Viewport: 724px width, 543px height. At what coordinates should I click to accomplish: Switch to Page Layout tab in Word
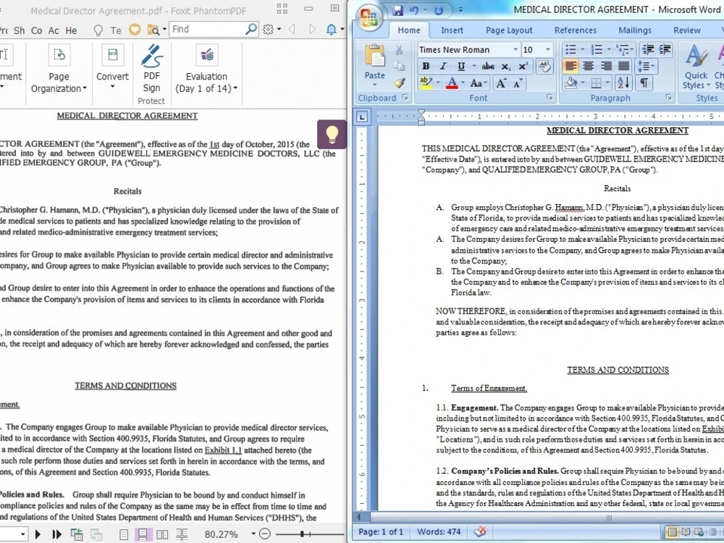point(509,30)
